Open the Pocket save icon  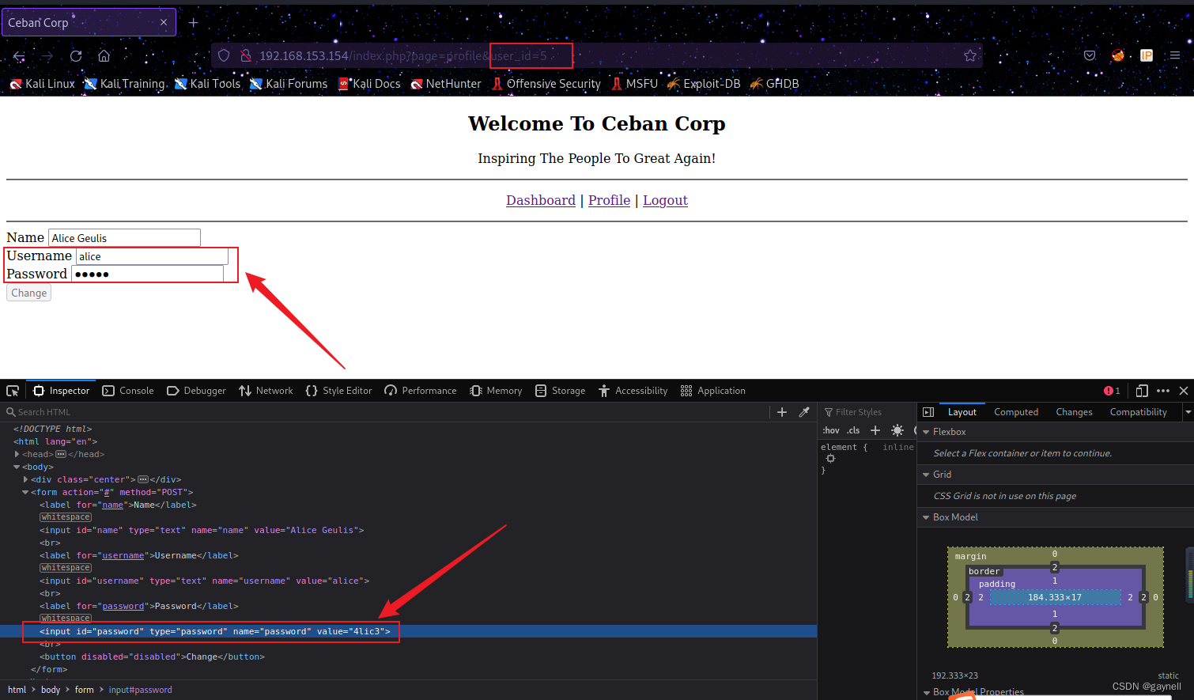1090,55
